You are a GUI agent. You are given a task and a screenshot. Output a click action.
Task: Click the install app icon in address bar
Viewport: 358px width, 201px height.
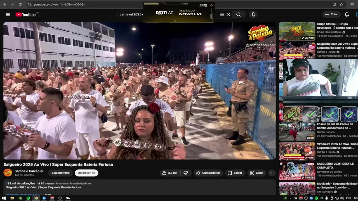334,4
